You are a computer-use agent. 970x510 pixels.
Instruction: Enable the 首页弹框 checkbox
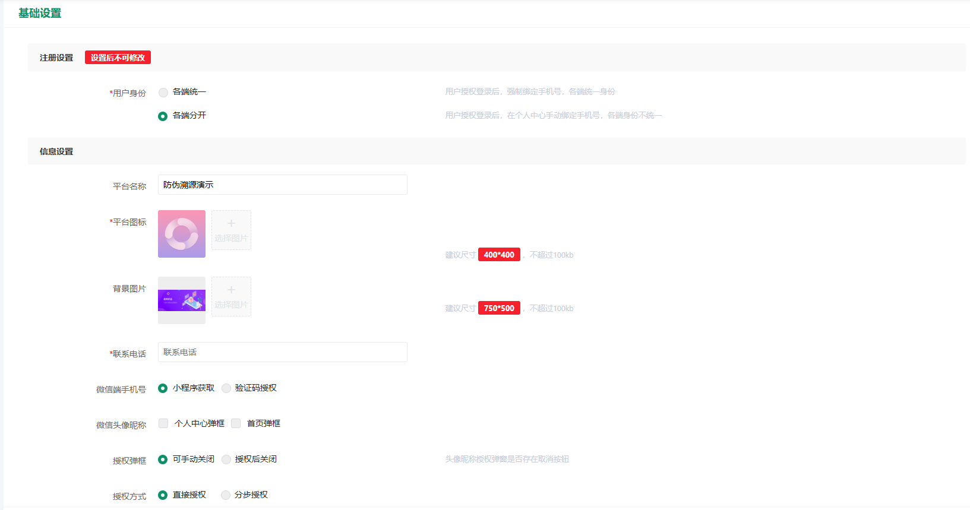tap(236, 423)
